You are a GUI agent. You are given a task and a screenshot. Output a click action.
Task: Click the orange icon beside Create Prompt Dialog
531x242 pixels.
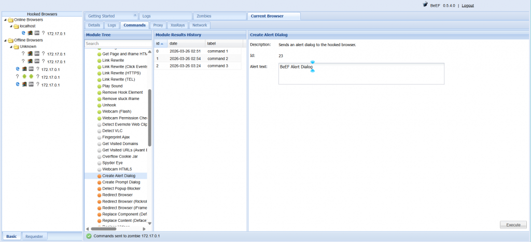99,182
